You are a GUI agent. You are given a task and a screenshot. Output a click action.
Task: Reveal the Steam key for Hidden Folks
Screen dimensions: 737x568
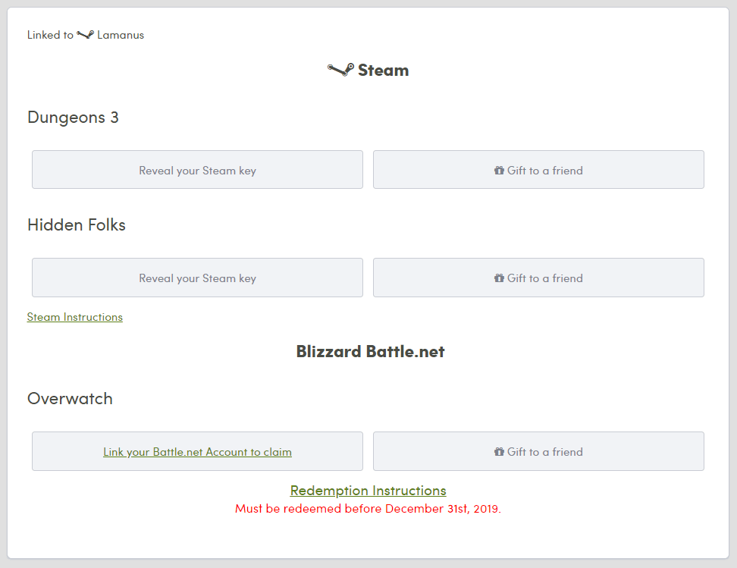[x=197, y=278]
